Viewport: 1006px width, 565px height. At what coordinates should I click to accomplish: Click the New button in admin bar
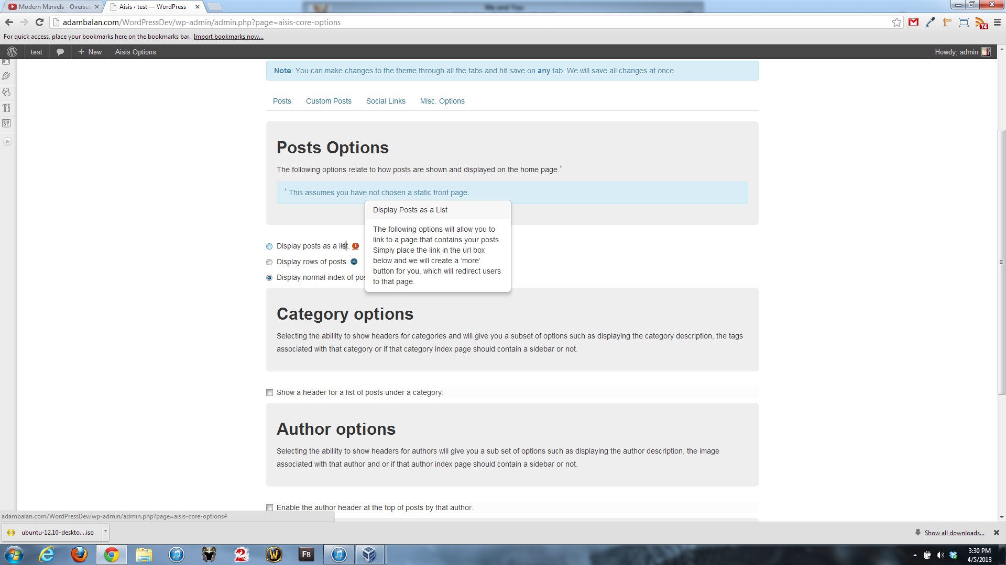click(x=90, y=51)
